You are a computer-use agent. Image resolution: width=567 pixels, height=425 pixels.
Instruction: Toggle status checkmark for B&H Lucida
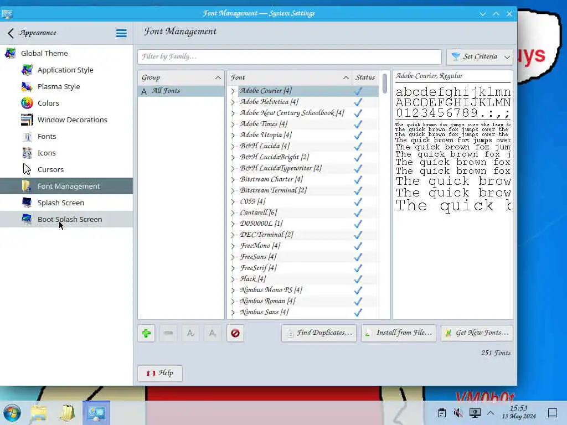(358, 146)
